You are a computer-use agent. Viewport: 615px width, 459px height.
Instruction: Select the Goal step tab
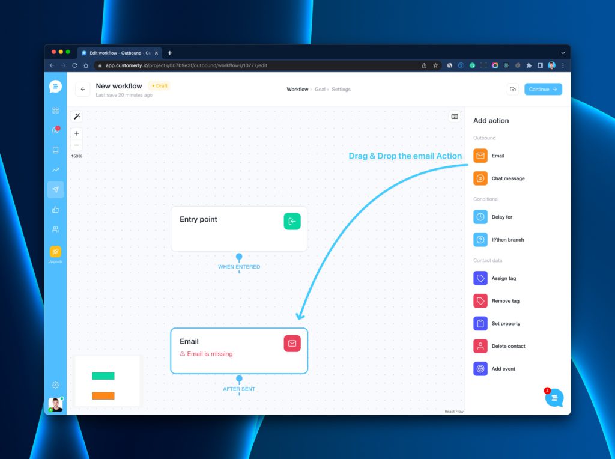[320, 90]
